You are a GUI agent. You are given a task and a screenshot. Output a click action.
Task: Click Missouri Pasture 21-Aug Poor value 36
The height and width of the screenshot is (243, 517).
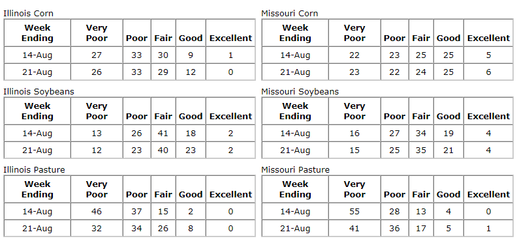coord(394,228)
